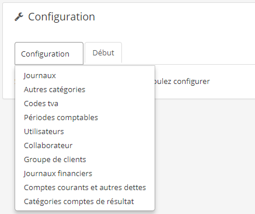Click the large Configuration page heading text
Image resolution: width=255 pixels, height=214 pixels.
tap(61, 17)
